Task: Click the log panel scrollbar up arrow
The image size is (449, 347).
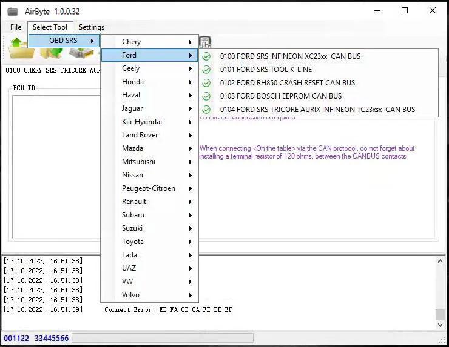Action: [x=440, y=261]
